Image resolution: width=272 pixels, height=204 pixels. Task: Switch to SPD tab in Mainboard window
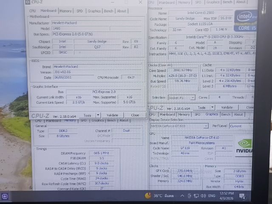coord(79,11)
